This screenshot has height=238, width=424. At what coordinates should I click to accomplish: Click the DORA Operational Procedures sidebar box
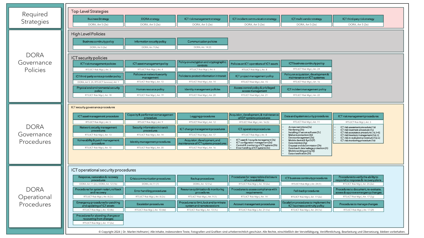[x=35, y=197]
